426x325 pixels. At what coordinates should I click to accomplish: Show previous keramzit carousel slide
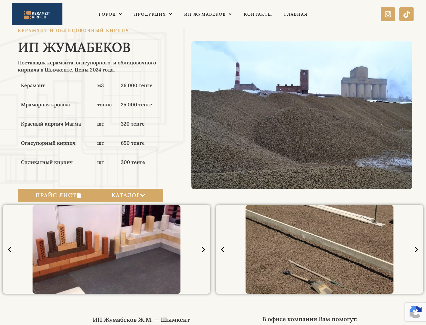pos(223,250)
